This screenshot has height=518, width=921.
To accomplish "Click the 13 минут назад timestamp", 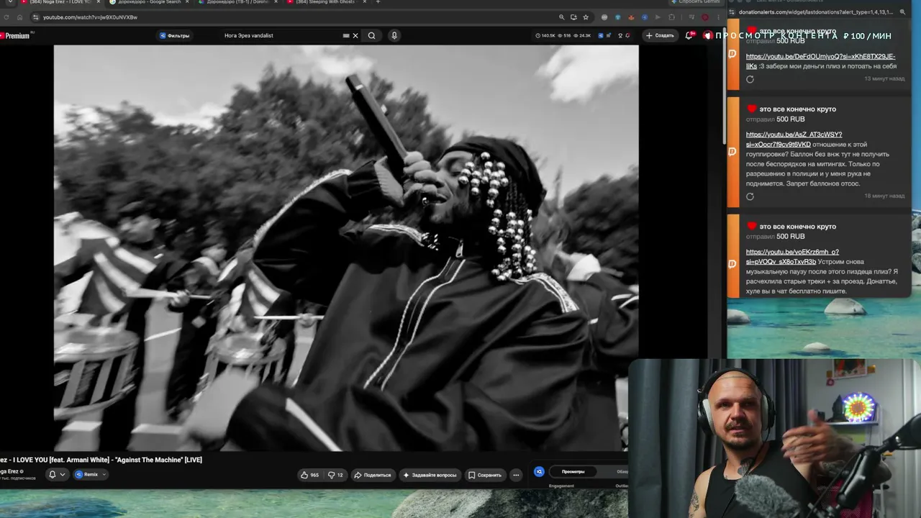I will click(x=884, y=78).
